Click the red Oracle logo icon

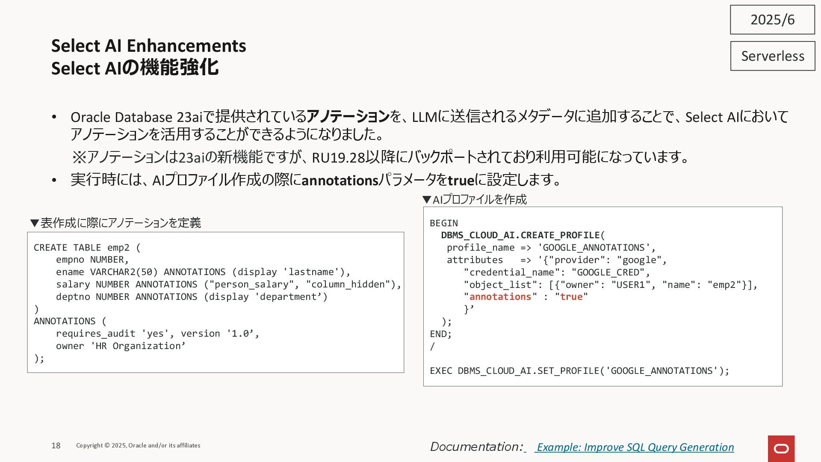tap(781, 449)
